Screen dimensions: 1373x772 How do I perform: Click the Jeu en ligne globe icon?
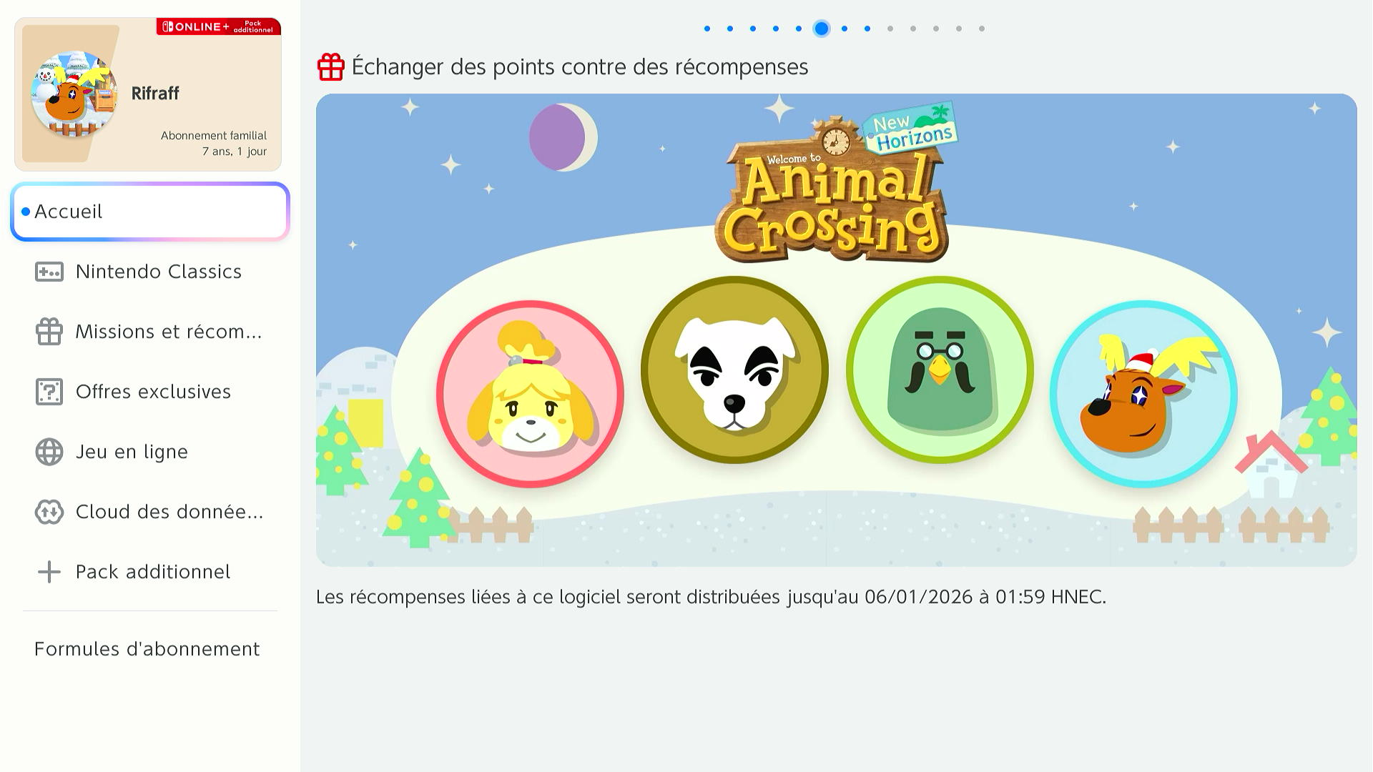click(49, 452)
